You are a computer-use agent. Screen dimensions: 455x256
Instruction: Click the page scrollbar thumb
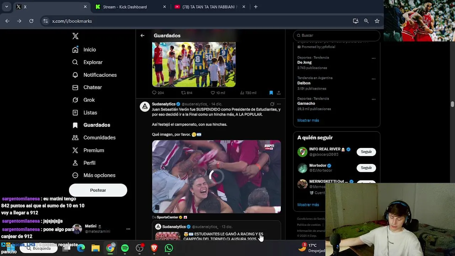point(452,104)
